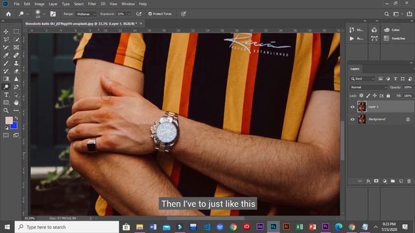Add a layer style with fx icon
The width and height of the screenshot is (415, 233).
point(368,181)
